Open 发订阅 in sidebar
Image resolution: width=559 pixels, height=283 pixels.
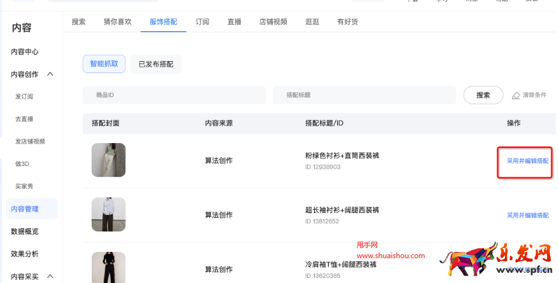24,97
